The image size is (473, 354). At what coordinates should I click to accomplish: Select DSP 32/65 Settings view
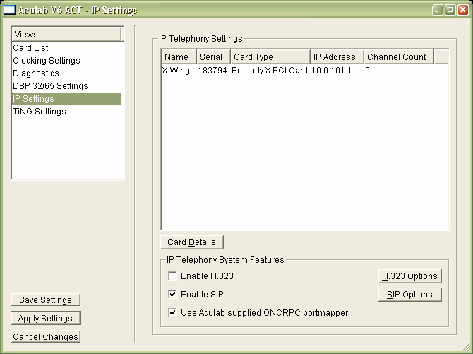pos(66,85)
